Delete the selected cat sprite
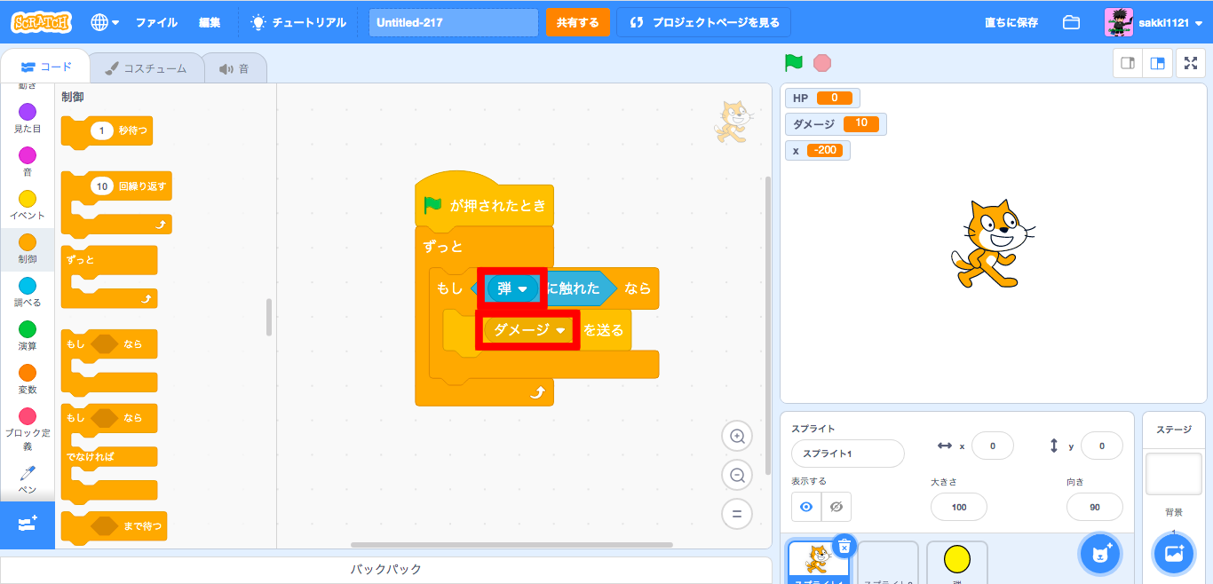The height and width of the screenshot is (584, 1213). (x=844, y=546)
